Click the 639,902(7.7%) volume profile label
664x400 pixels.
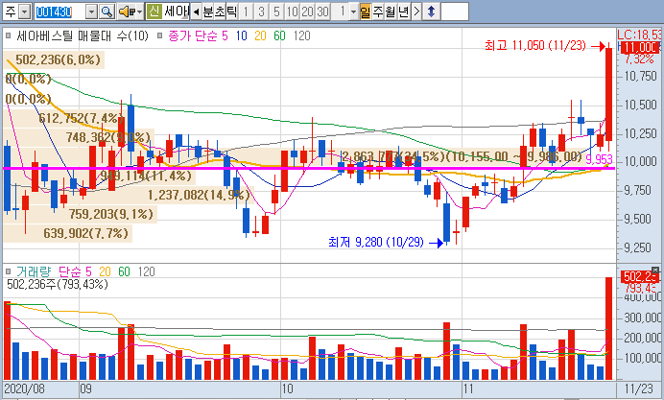tap(85, 233)
